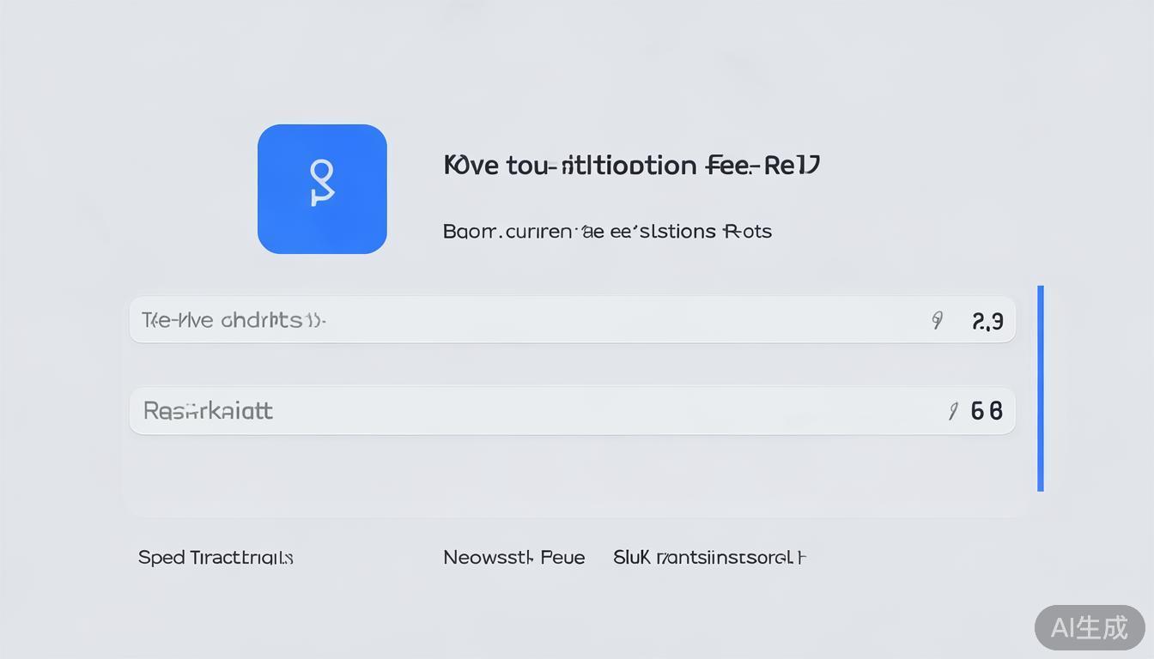Open the 'Sluk rantsiinstsorel' link
The image size is (1154, 659).
(709, 558)
